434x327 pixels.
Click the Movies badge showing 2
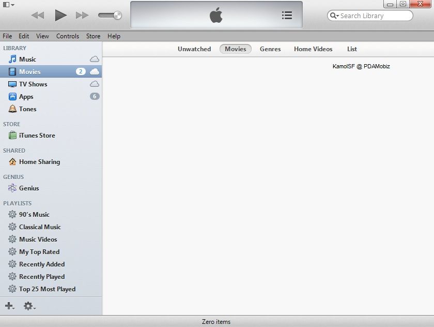point(81,71)
